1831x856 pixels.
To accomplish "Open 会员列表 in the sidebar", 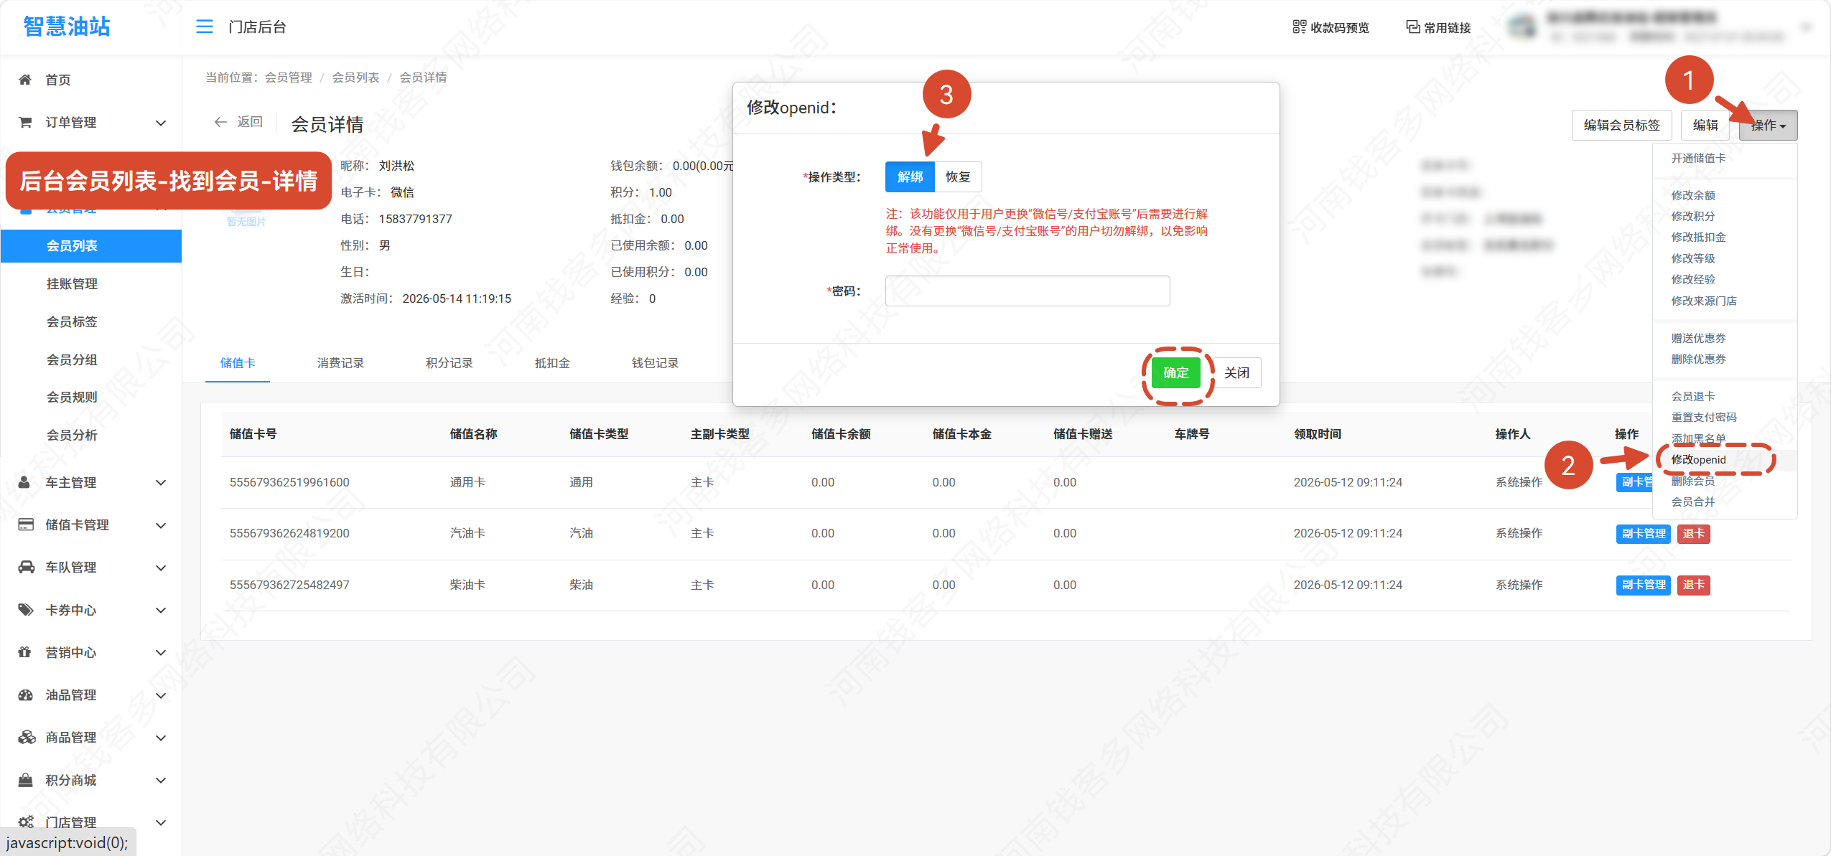I will pyautogui.click(x=91, y=246).
